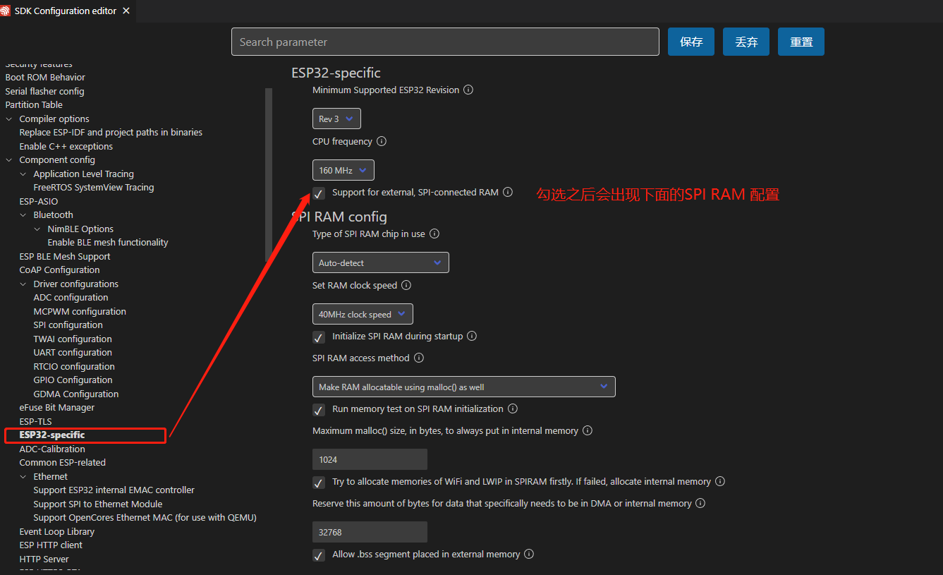
Task: Click info icon for Initialize SPI RAM during startup
Action: coord(472,336)
